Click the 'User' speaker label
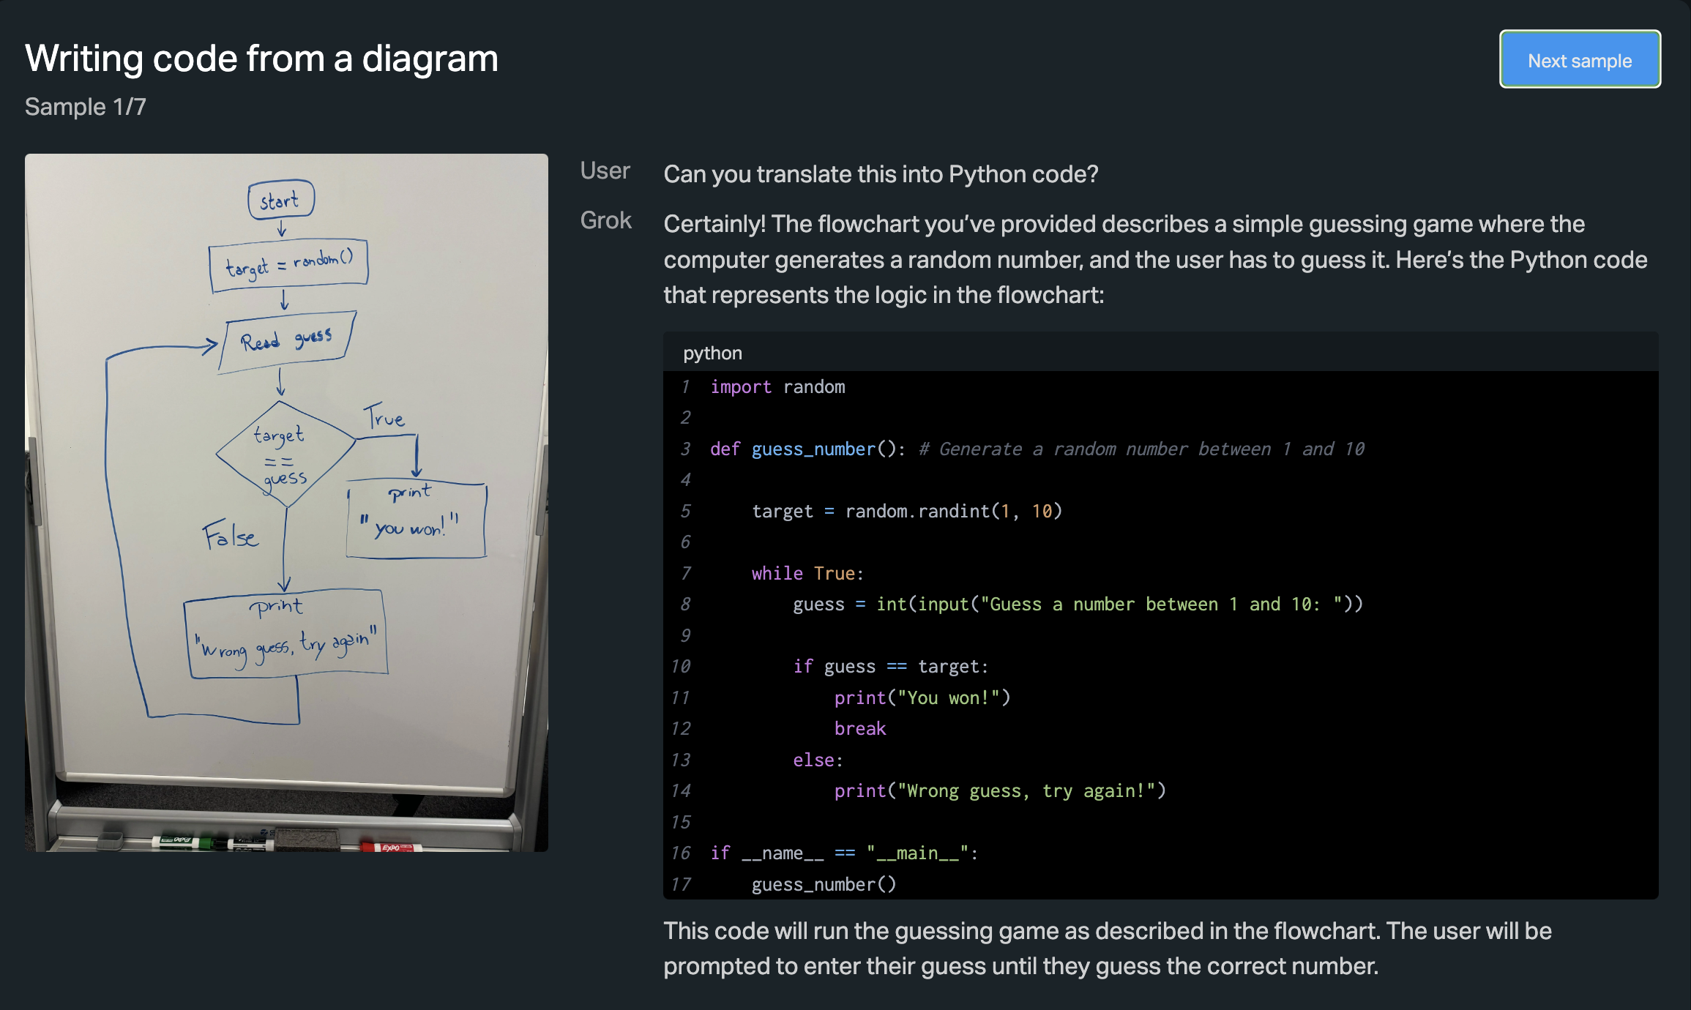 605,171
